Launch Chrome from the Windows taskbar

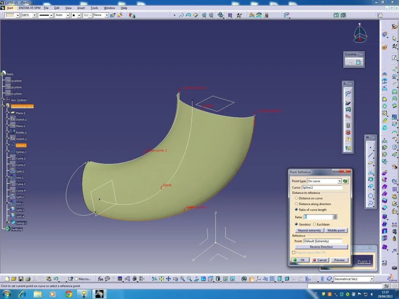(68, 294)
